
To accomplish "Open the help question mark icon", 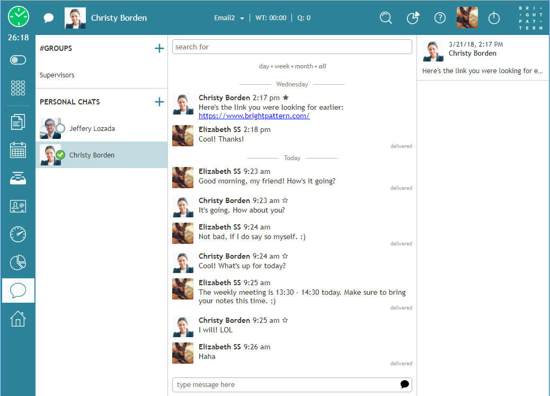I will tap(440, 17).
